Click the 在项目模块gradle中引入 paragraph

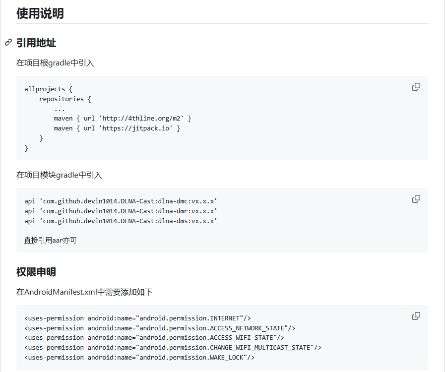59,175
